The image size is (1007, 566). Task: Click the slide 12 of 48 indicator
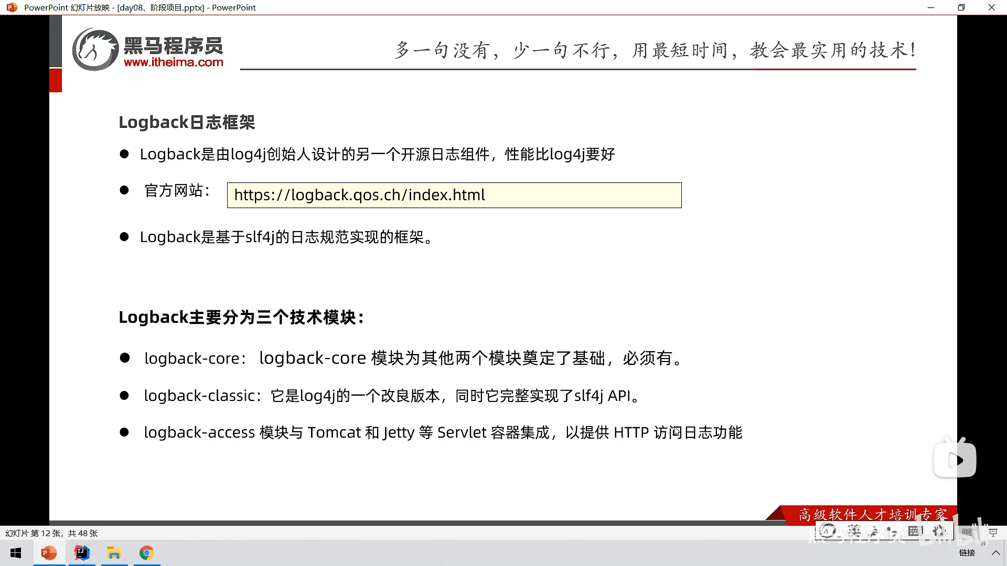click(51, 533)
